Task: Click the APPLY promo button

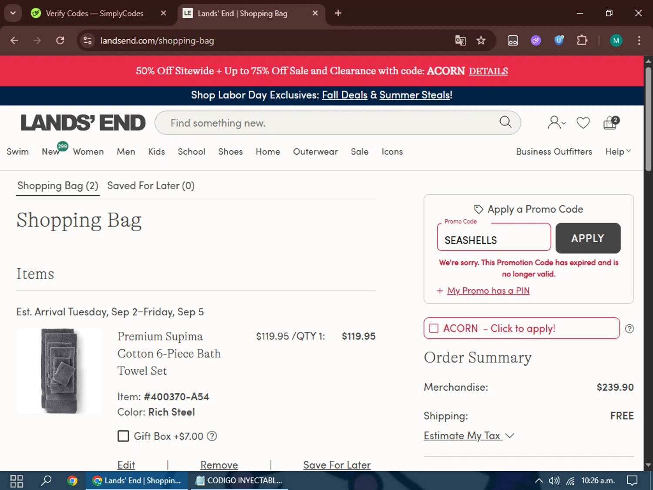Action: coord(588,238)
